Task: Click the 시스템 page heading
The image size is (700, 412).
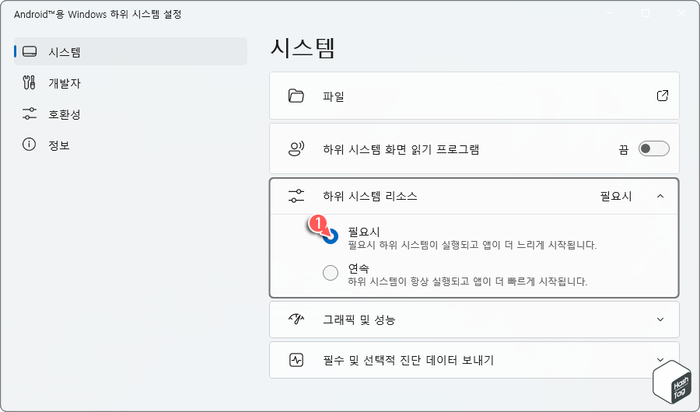Action: (303, 48)
